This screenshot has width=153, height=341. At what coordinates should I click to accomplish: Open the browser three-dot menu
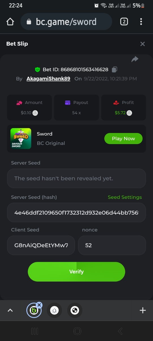tap(141, 22)
